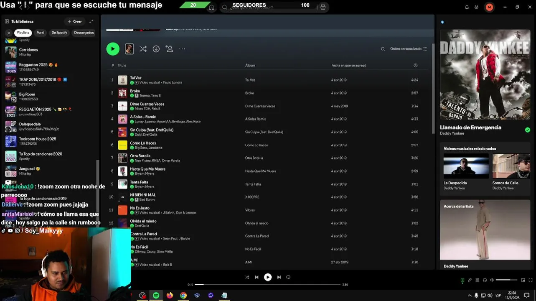Adjust the volume slider
This screenshot has height=301, width=536.
[506, 280]
